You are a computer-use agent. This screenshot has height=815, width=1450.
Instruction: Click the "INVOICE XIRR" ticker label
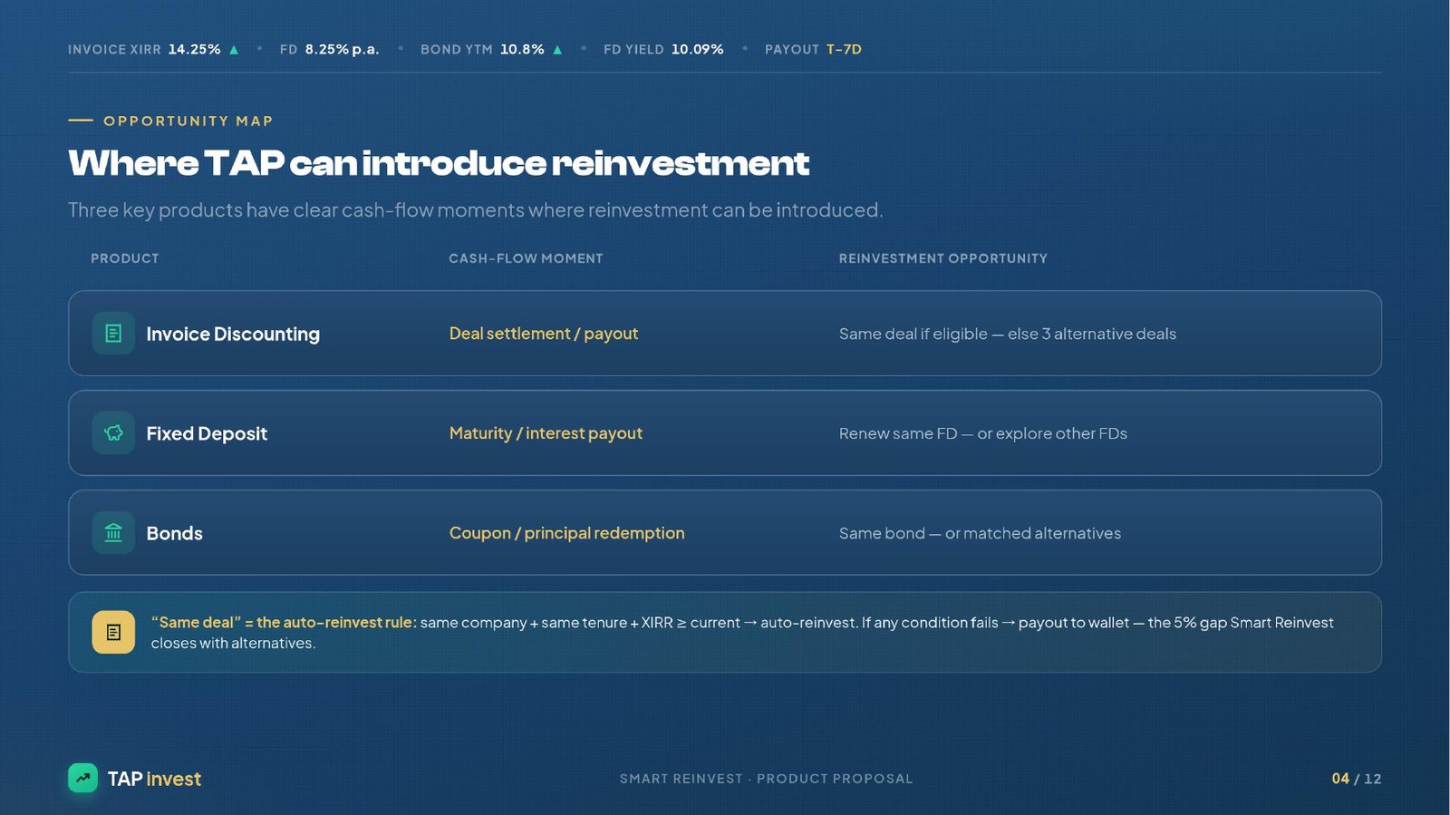click(114, 50)
